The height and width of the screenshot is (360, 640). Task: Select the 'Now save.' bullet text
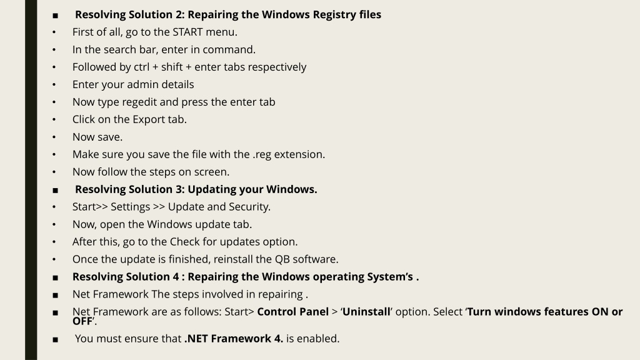pyautogui.click(x=97, y=137)
